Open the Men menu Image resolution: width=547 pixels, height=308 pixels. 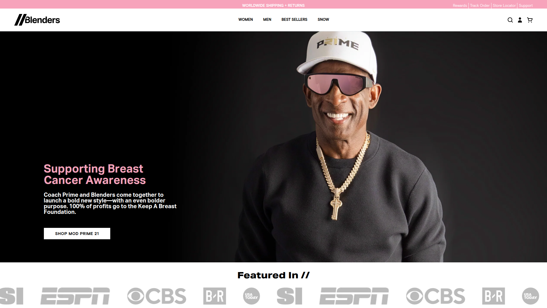(267, 19)
